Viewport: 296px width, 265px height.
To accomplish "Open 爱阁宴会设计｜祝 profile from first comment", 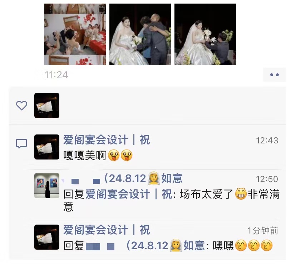I will (x=107, y=140).
